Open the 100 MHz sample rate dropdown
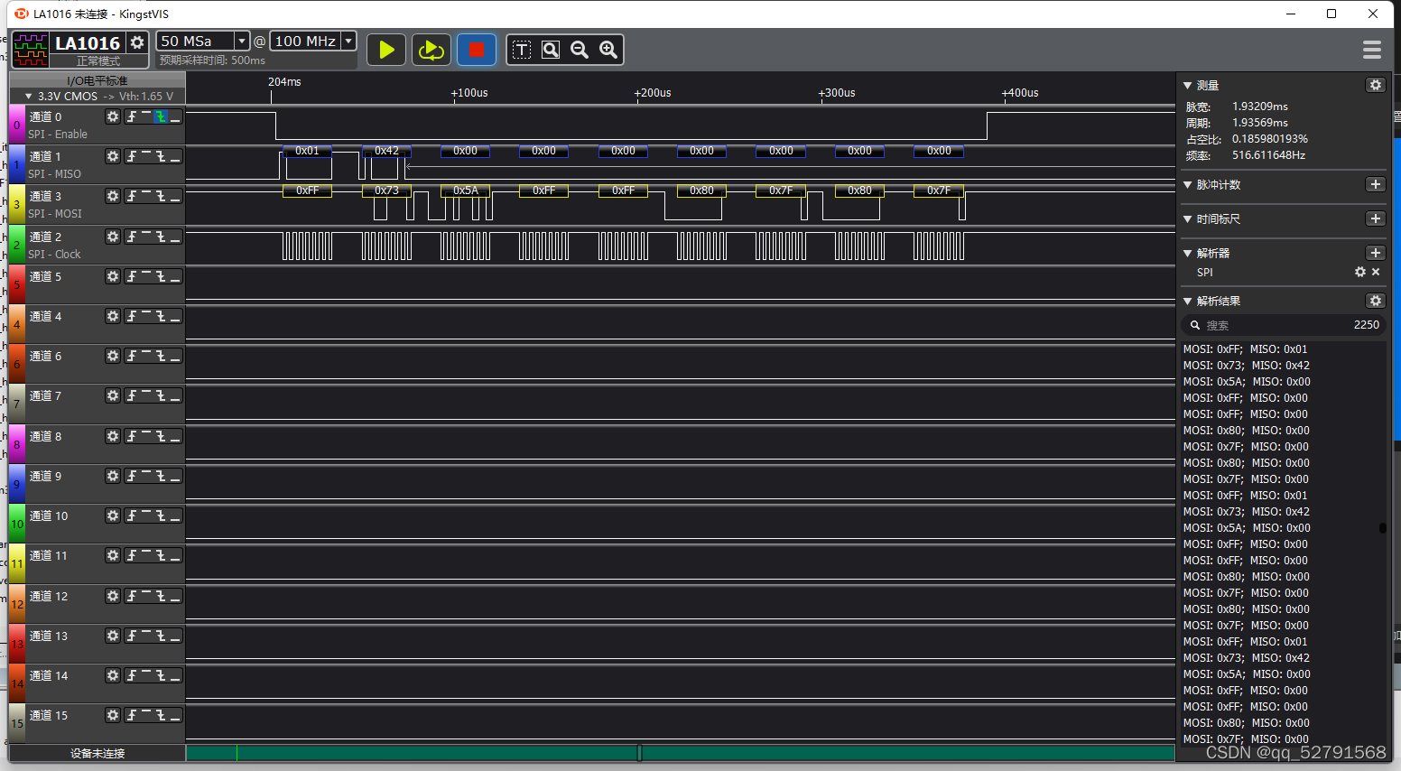Image resolution: width=1401 pixels, height=771 pixels. pos(348,41)
